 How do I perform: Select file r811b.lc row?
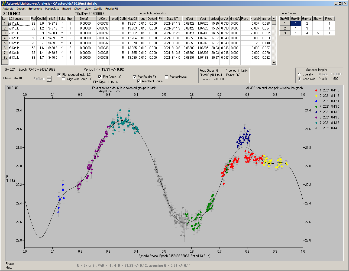(19, 28)
